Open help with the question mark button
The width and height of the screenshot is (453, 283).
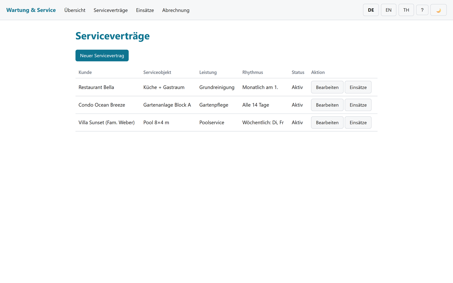[422, 10]
